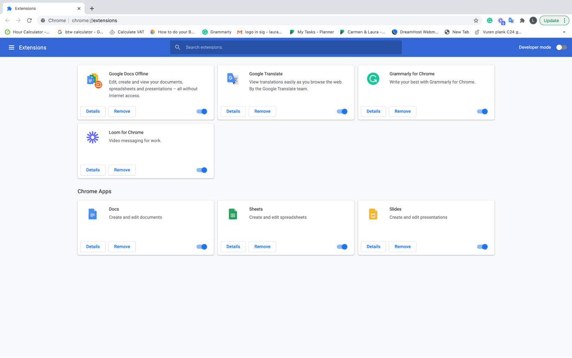Click the Slides app icon

(373, 214)
